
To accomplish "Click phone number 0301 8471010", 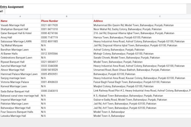I will (67, 29).
